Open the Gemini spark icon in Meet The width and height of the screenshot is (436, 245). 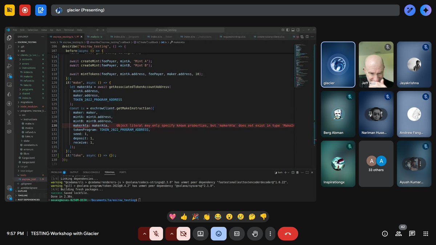pyautogui.click(x=425, y=10)
